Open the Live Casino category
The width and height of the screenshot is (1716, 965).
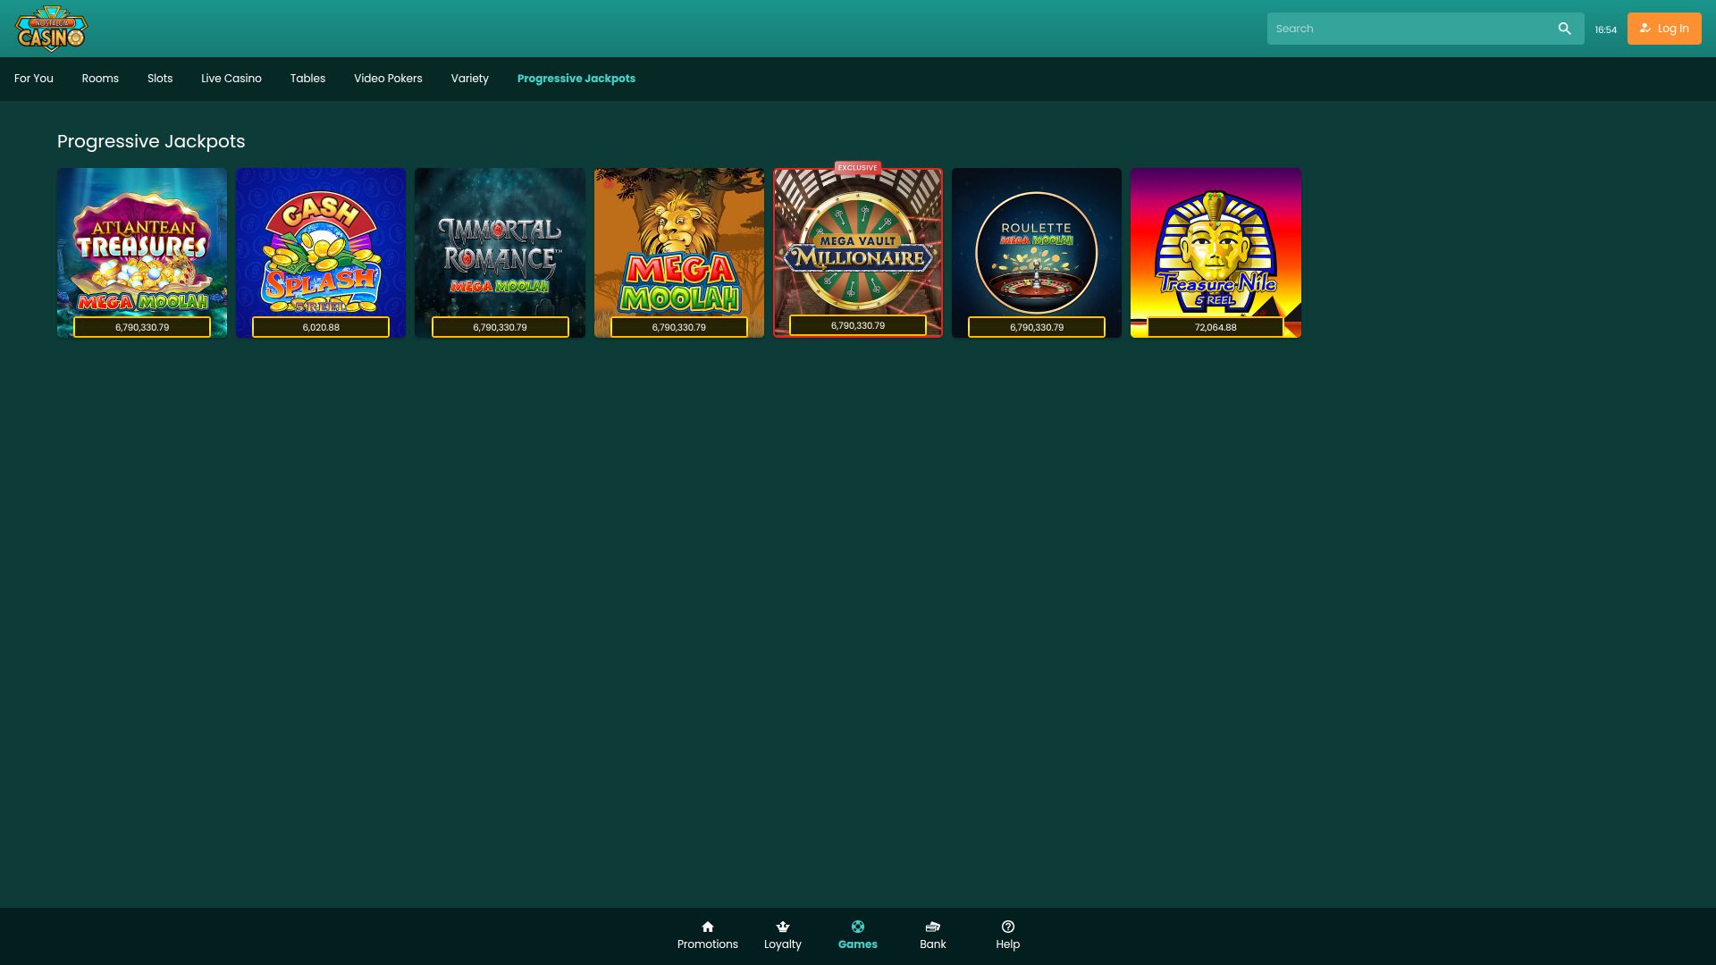(231, 79)
